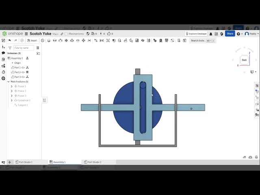Collapse the Mate Features (5) group
The image size is (260, 195).
(9, 82)
